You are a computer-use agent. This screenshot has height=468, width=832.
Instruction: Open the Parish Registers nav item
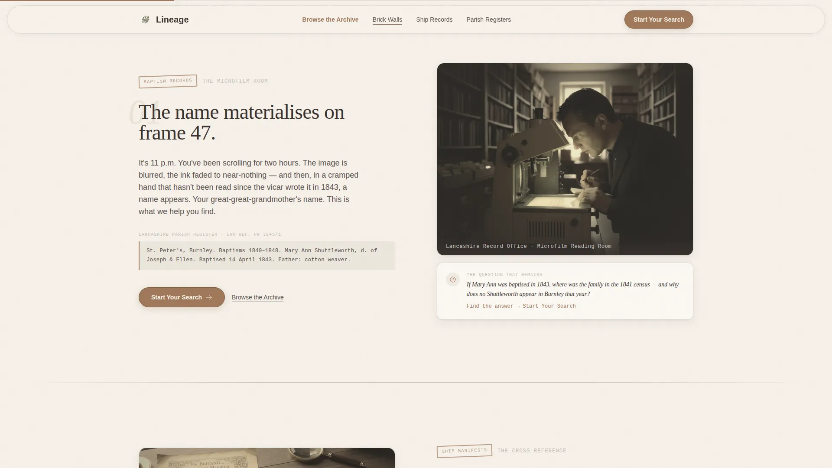(488, 19)
